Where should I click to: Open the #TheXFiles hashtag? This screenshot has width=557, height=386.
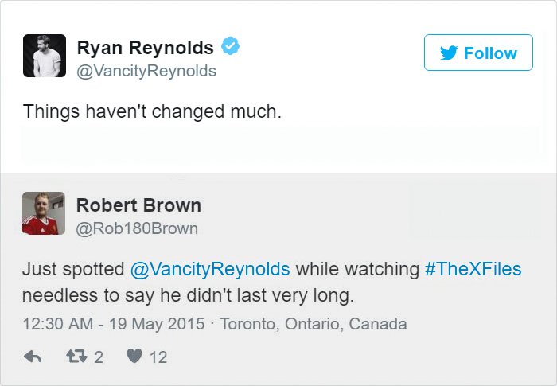473,268
